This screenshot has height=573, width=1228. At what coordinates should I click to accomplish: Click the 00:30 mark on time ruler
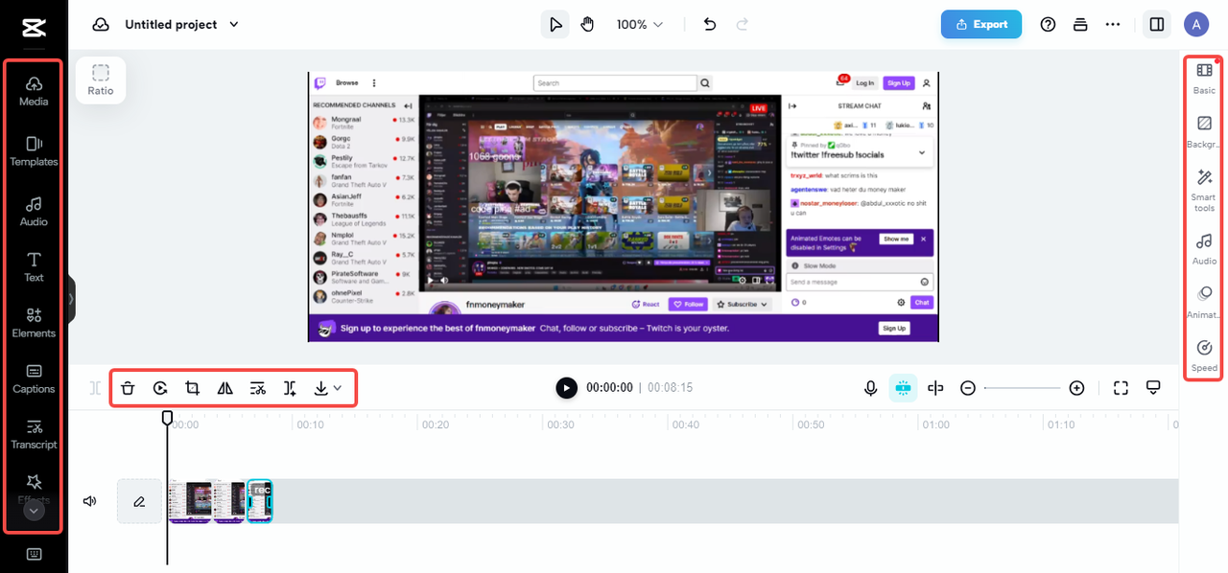(559, 424)
